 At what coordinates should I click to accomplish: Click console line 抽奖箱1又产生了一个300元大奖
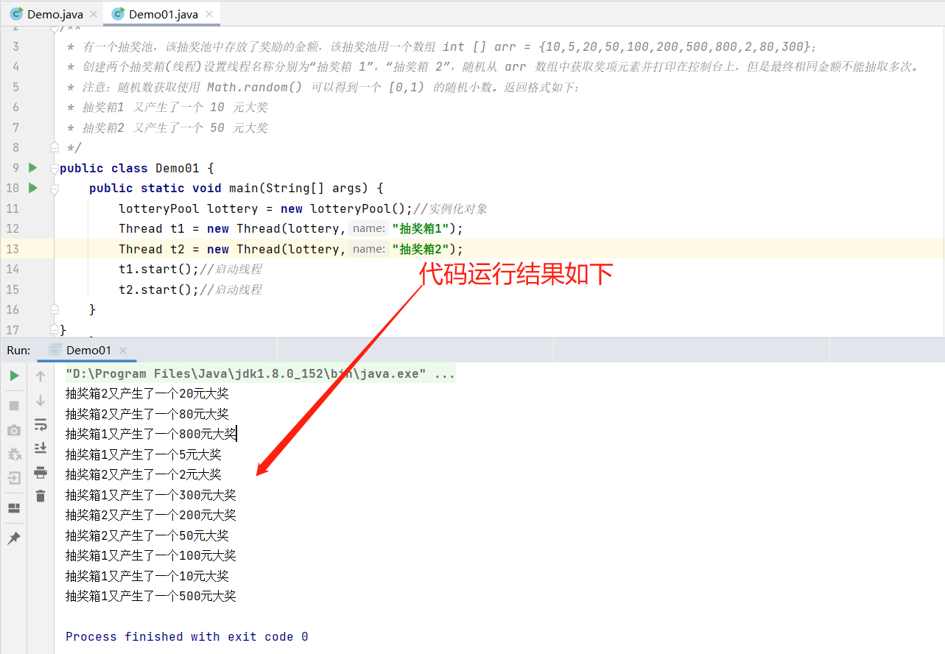pyautogui.click(x=151, y=495)
